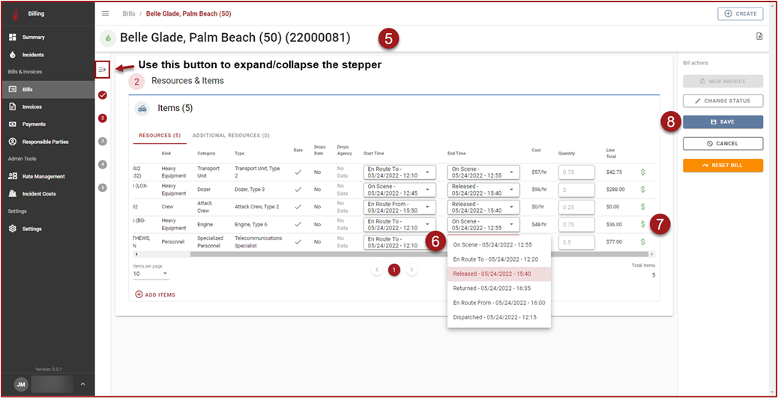Open Incidents in the sidebar
Viewport: 778px width, 398px height.
tap(32, 55)
